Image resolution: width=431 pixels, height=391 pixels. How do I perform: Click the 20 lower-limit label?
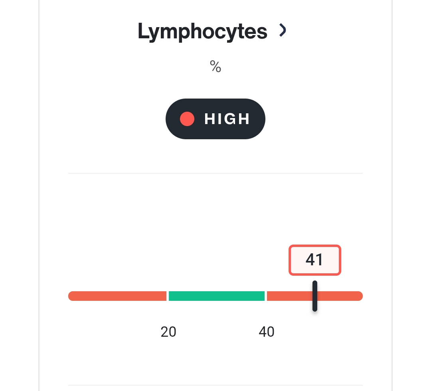pos(168,332)
